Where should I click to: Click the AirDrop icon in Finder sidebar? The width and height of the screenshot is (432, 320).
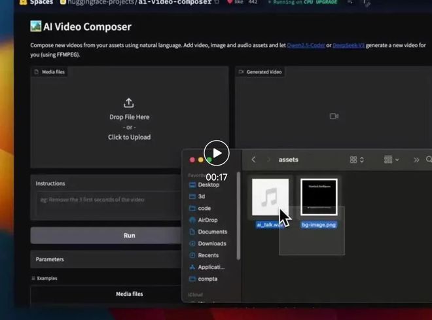(192, 220)
